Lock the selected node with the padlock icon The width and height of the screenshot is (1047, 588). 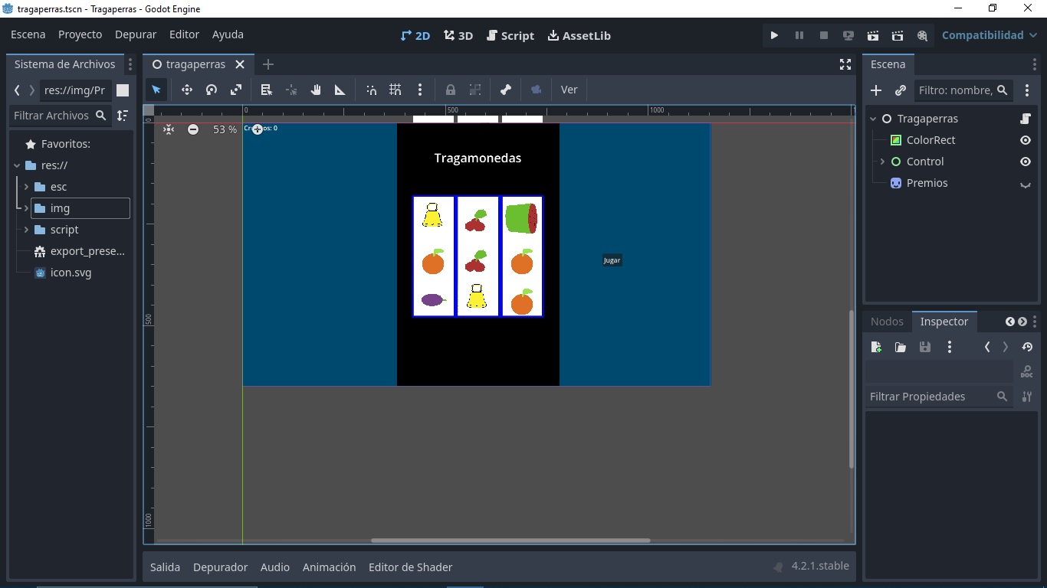(450, 90)
